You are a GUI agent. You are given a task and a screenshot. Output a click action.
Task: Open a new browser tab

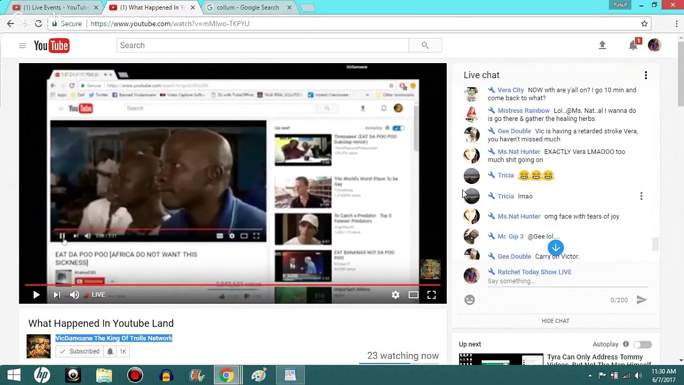(308, 8)
